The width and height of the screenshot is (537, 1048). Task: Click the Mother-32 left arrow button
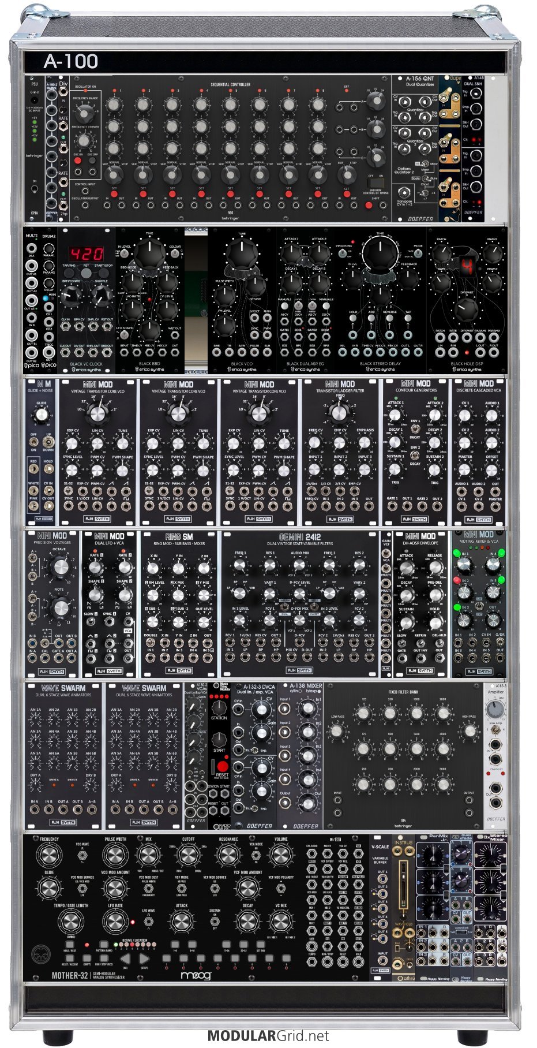(x=125, y=959)
